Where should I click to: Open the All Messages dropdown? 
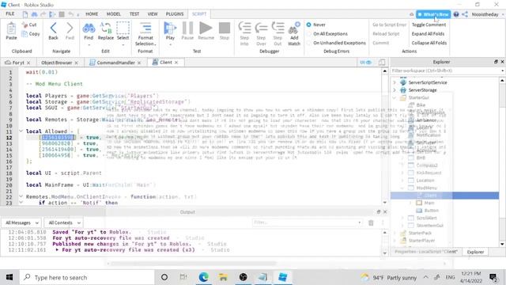coord(21,222)
